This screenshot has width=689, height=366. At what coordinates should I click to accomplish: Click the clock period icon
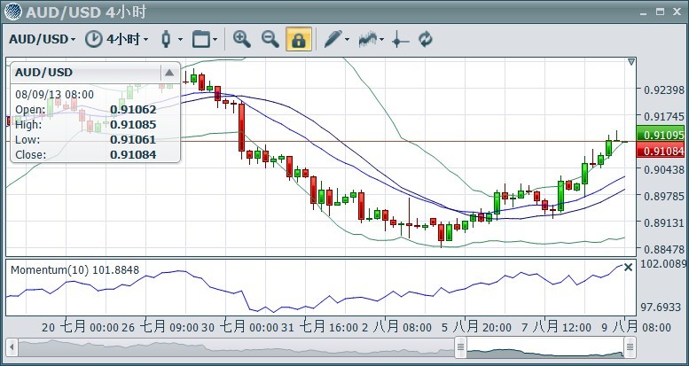point(93,39)
